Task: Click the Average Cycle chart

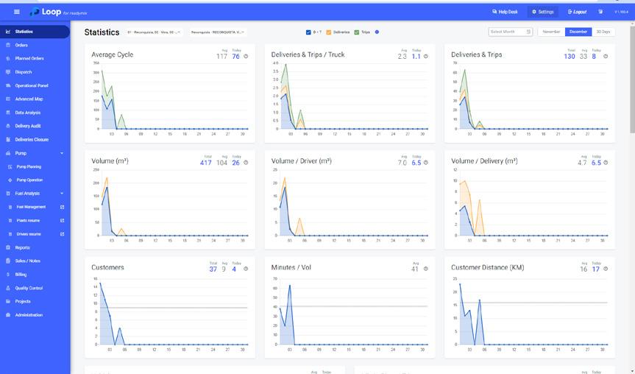Action: (170, 99)
